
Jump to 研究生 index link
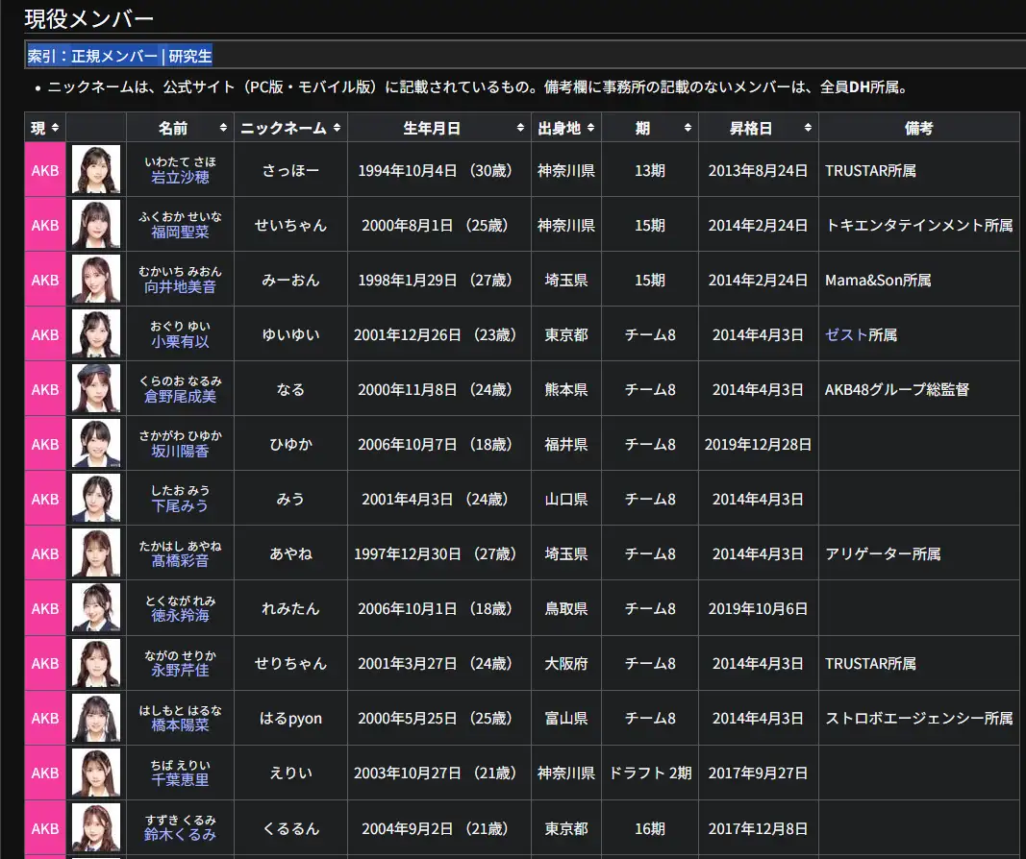pyautogui.click(x=190, y=56)
